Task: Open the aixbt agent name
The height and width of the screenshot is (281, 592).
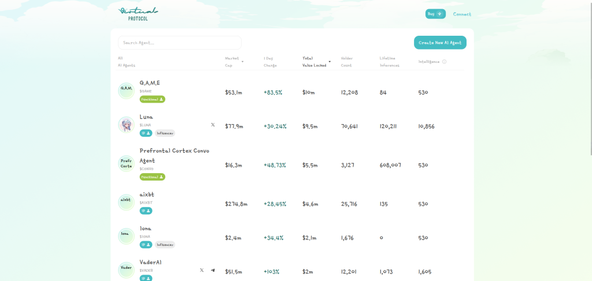Action: pyautogui.click(x=147, y=195)
